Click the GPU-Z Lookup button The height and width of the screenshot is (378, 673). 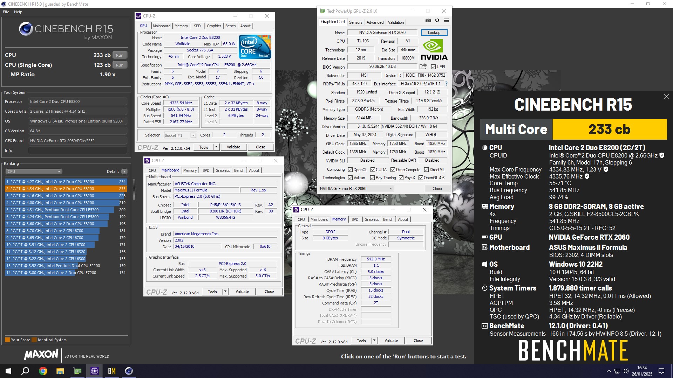[x=434, y=33]
